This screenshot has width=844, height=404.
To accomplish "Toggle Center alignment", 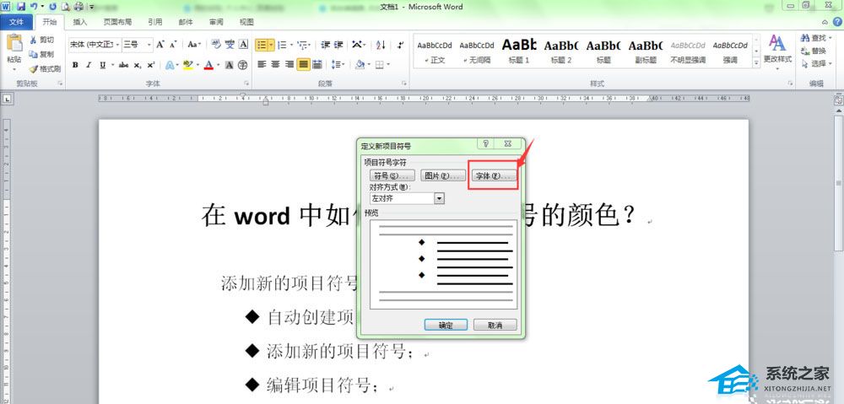I will (x=276, y=65).
